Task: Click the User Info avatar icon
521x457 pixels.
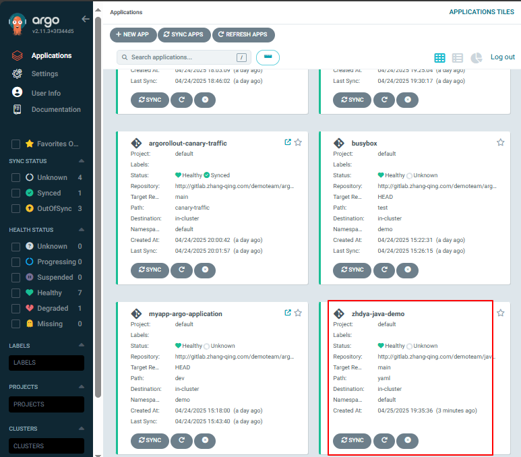Action: point(18,92)
